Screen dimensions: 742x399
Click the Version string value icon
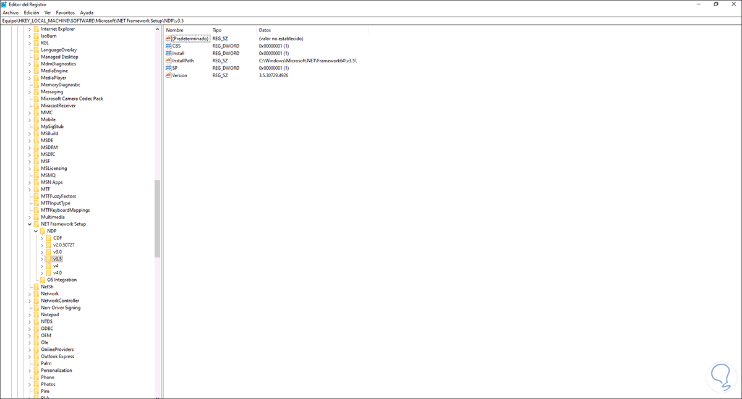point(168,75)
